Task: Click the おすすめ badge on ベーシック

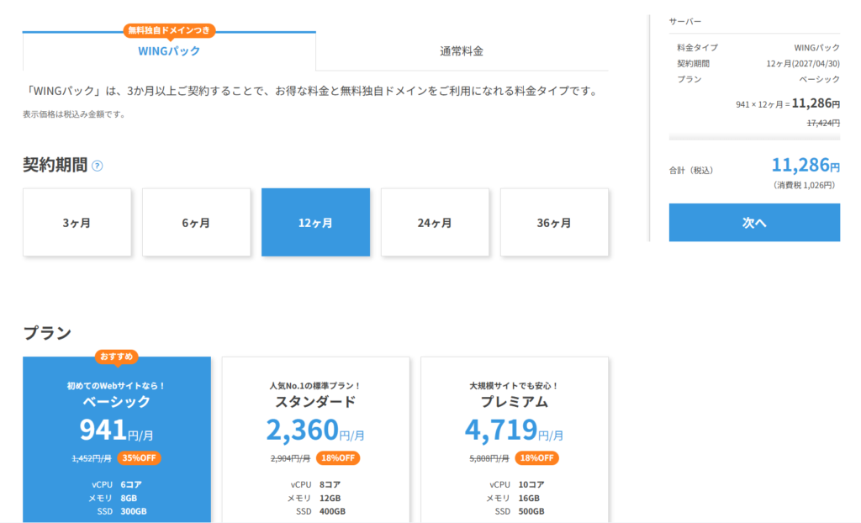Action: 116,357
